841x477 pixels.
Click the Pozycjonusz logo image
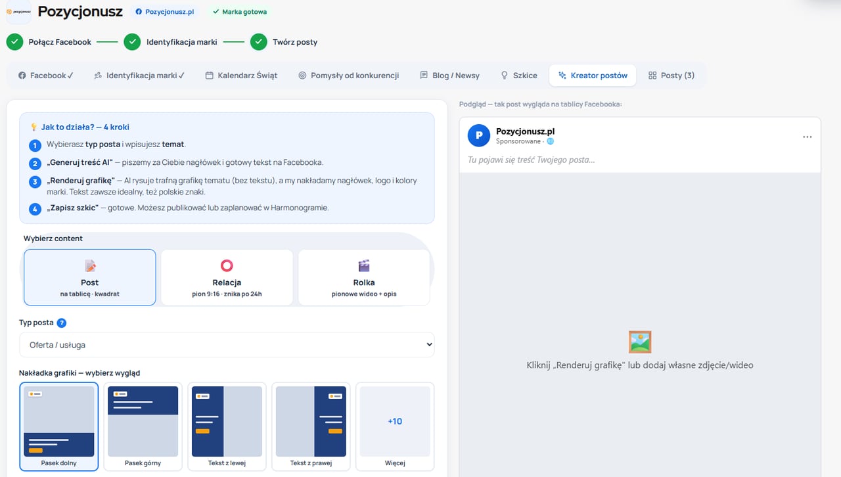[x=18, y=11]
